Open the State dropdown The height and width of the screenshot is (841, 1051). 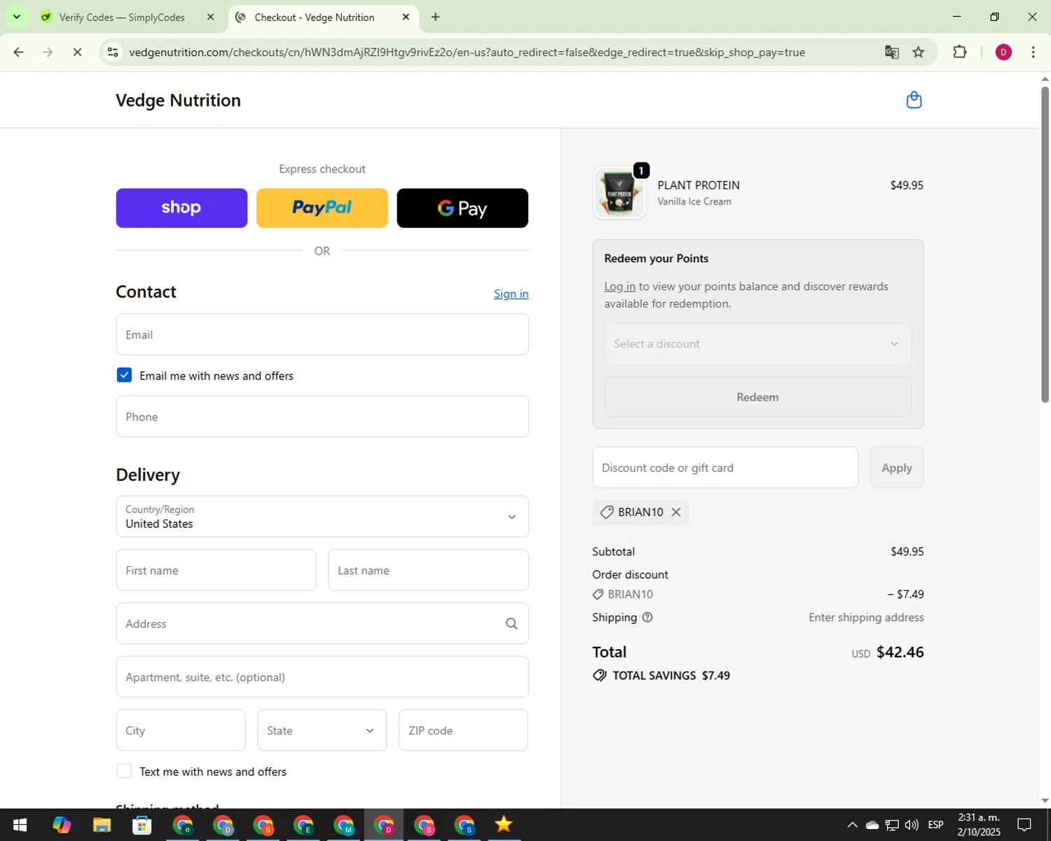pos(322,730)
